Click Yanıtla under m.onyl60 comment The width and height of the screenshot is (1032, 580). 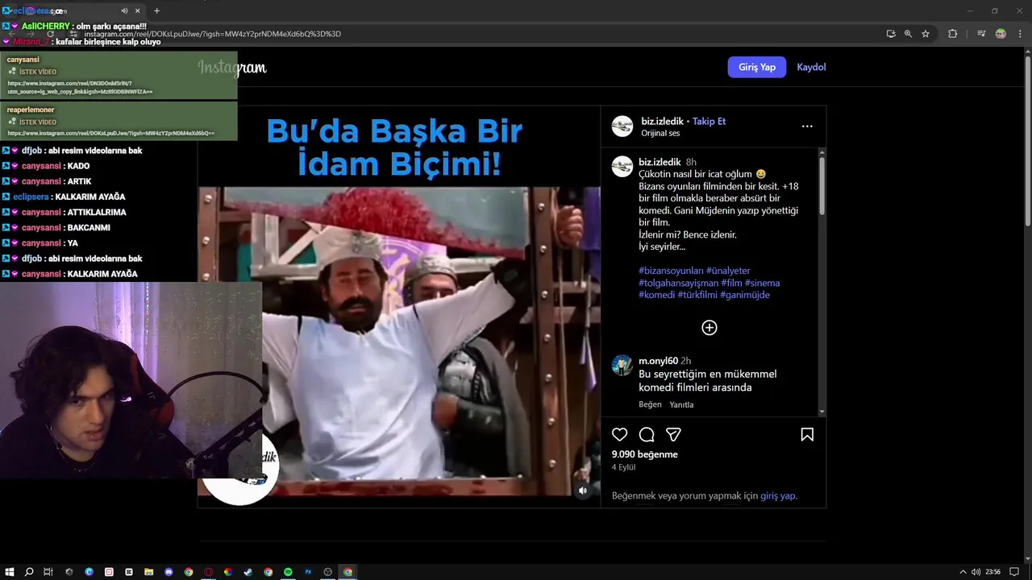681,404
